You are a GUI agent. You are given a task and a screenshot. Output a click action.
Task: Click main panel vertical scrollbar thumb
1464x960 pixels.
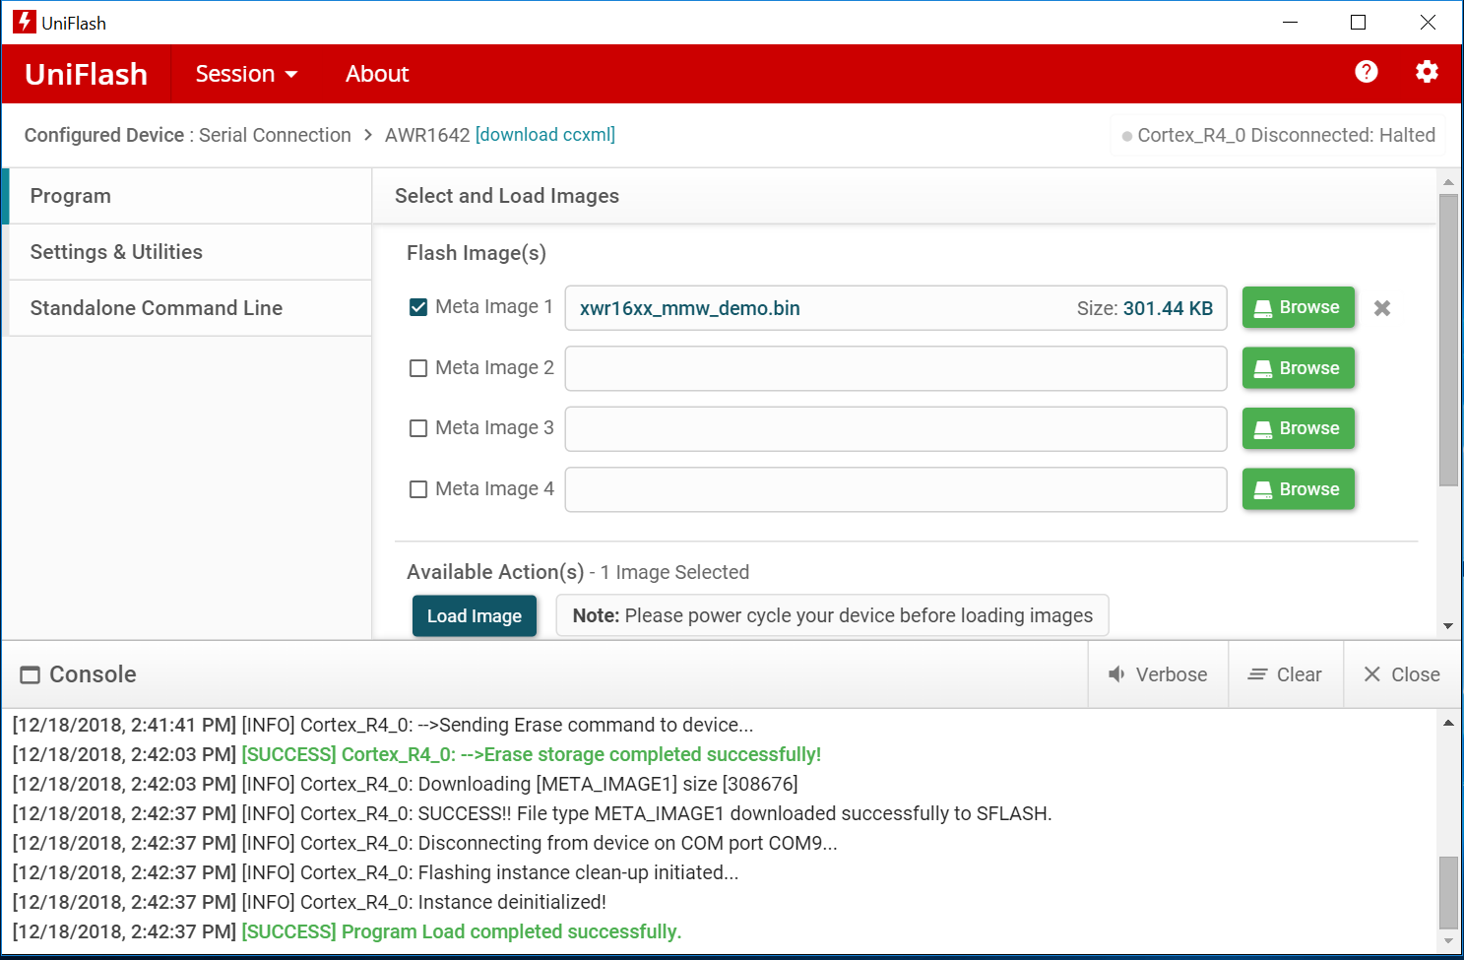coord(1448,340)
